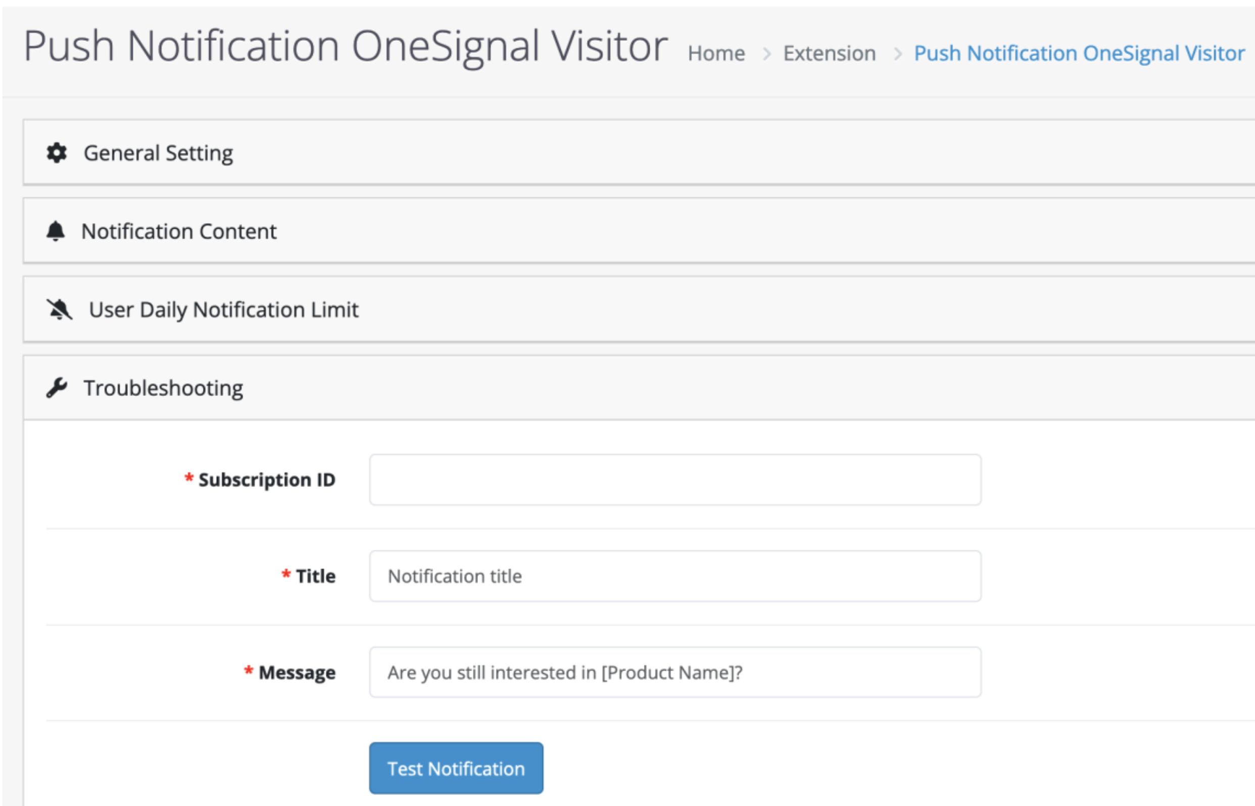
Task: Click the Message field label
Action: pos(297,673)
